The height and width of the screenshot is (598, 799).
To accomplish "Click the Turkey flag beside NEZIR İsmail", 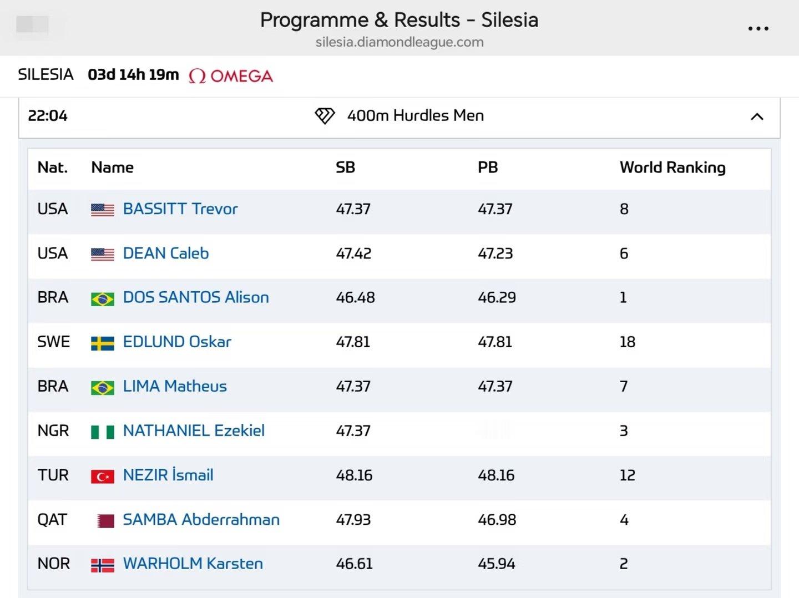I will coord(103,477).
